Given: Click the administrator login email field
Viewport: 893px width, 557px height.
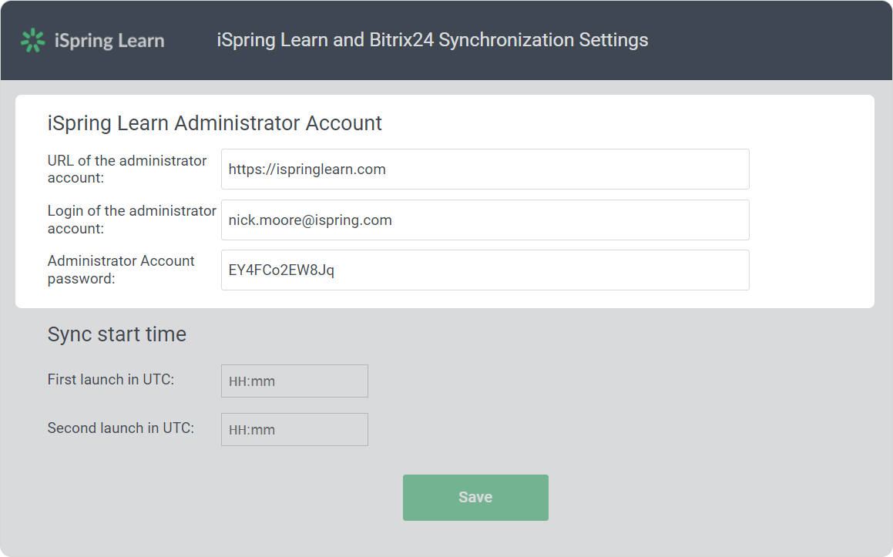Looking at the screenshot, I should click(x=485, y=220).
